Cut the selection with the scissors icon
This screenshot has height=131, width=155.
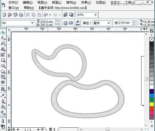tap(28, 15)
